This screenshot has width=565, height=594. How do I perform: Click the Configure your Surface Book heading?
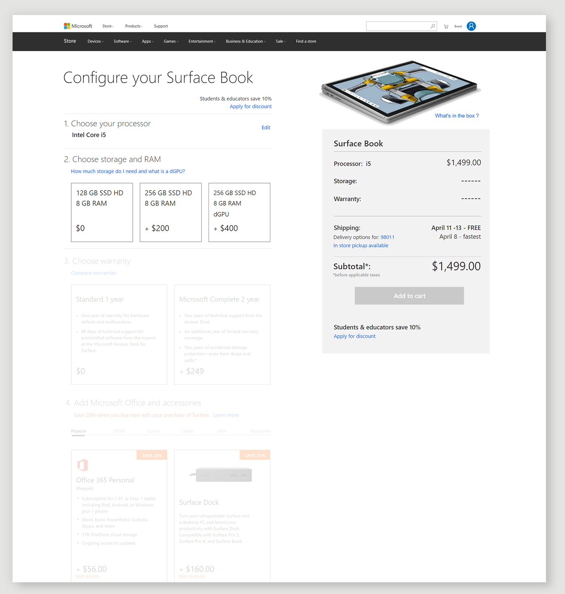[x=158, y=78]
